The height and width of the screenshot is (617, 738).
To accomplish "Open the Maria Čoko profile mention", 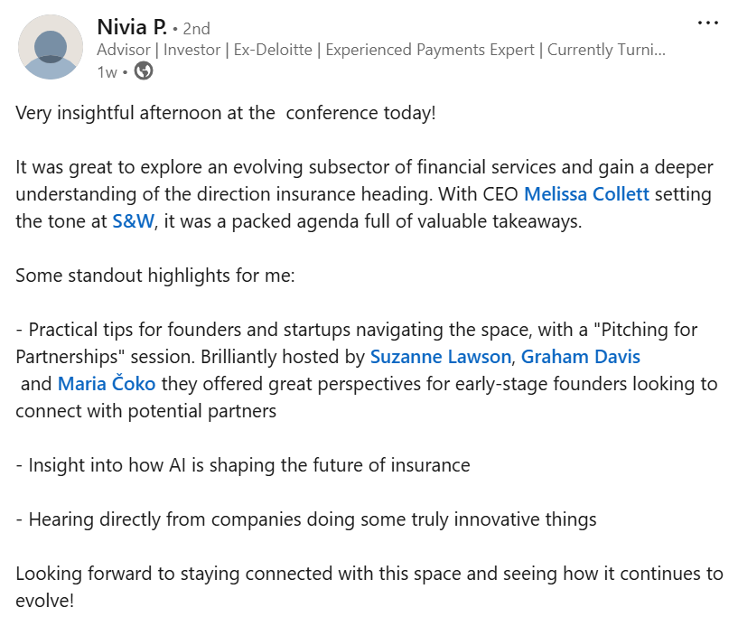I will 107,384.
